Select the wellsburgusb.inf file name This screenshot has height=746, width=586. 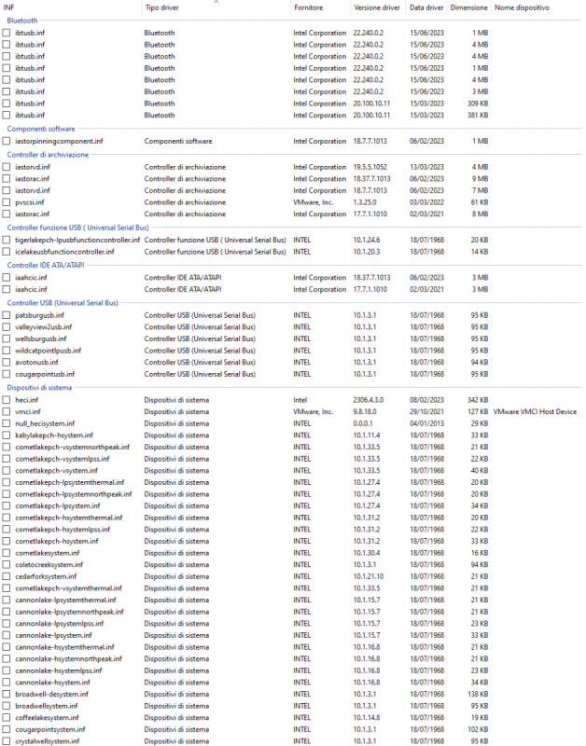point(41,338)
